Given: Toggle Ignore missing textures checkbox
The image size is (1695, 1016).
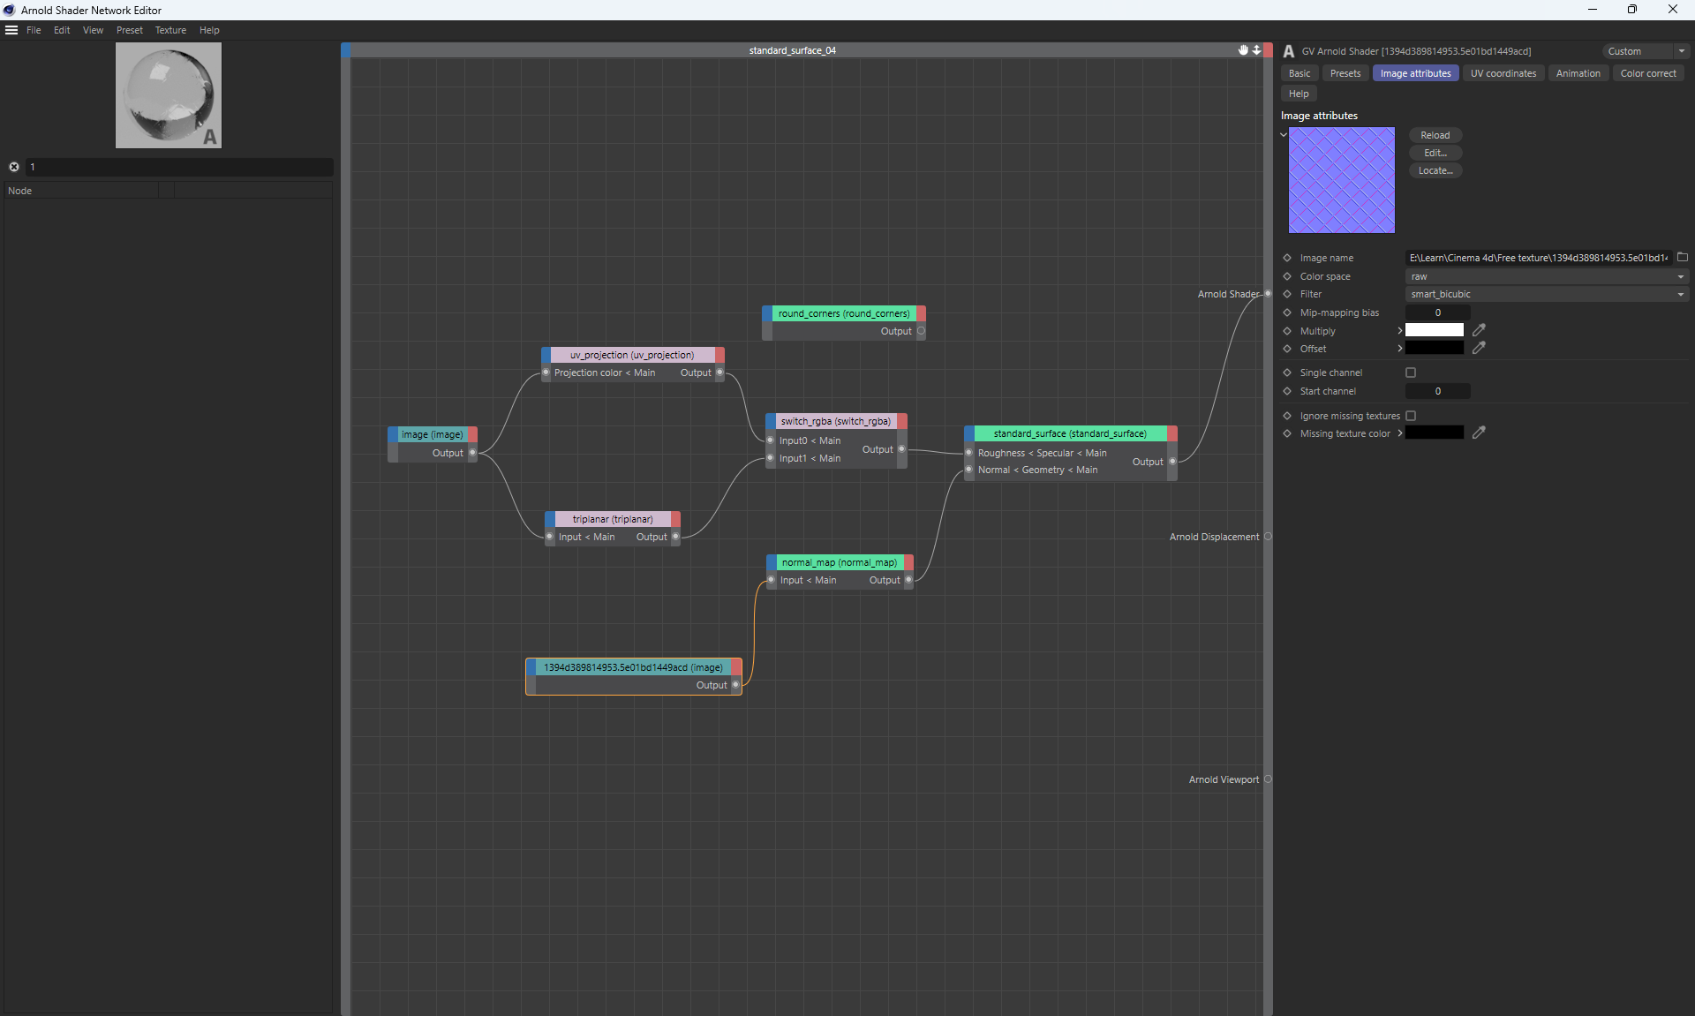Looking at the screenshot, I should point(1411,416).
